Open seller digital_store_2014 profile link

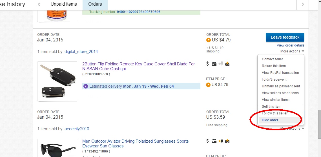click(81, 52)
